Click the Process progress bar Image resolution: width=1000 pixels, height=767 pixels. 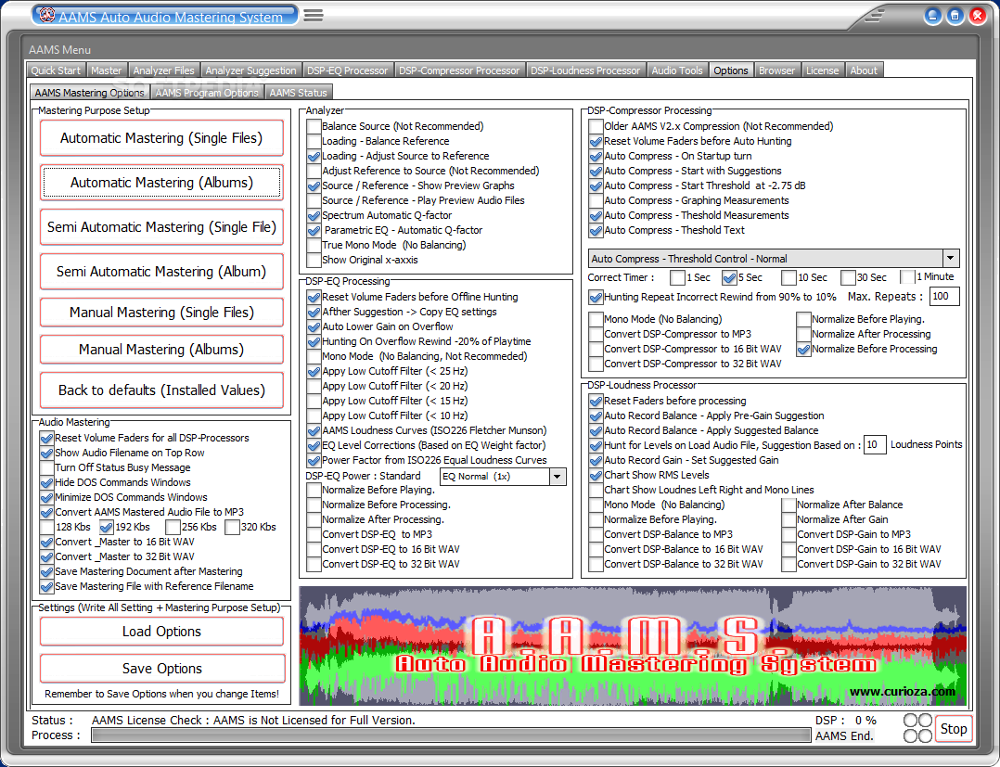coord(451,735)
